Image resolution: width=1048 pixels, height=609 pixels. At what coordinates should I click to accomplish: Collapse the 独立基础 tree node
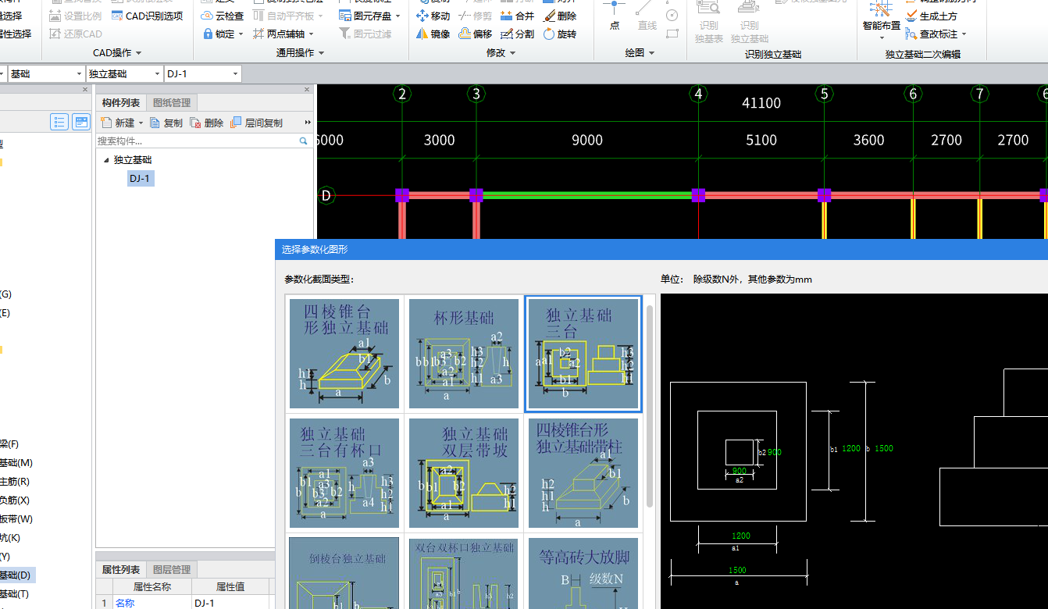pos(106,160)
